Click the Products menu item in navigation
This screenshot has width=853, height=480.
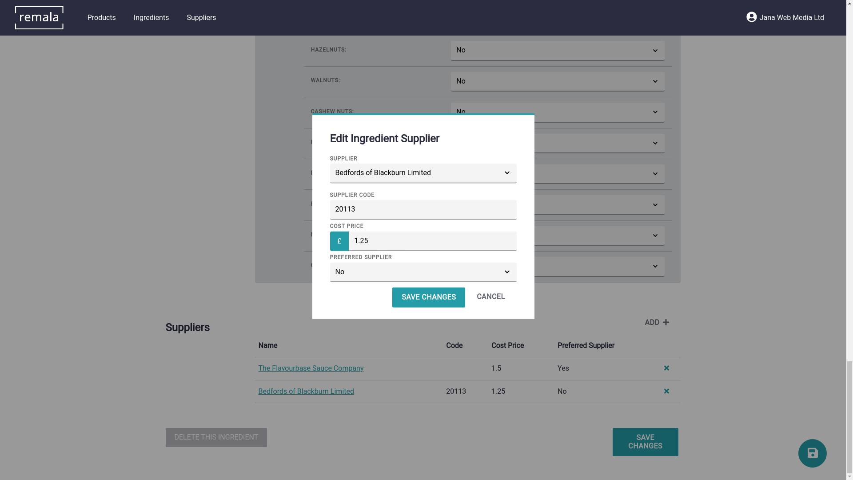(101, 18)
